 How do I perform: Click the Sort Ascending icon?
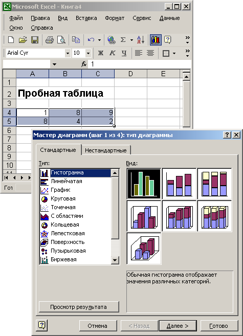[141, 40]
